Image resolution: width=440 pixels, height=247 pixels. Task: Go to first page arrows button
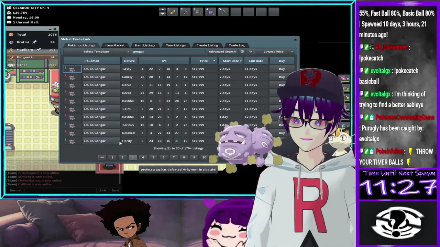pyautogui.click(x=102, y=157)
